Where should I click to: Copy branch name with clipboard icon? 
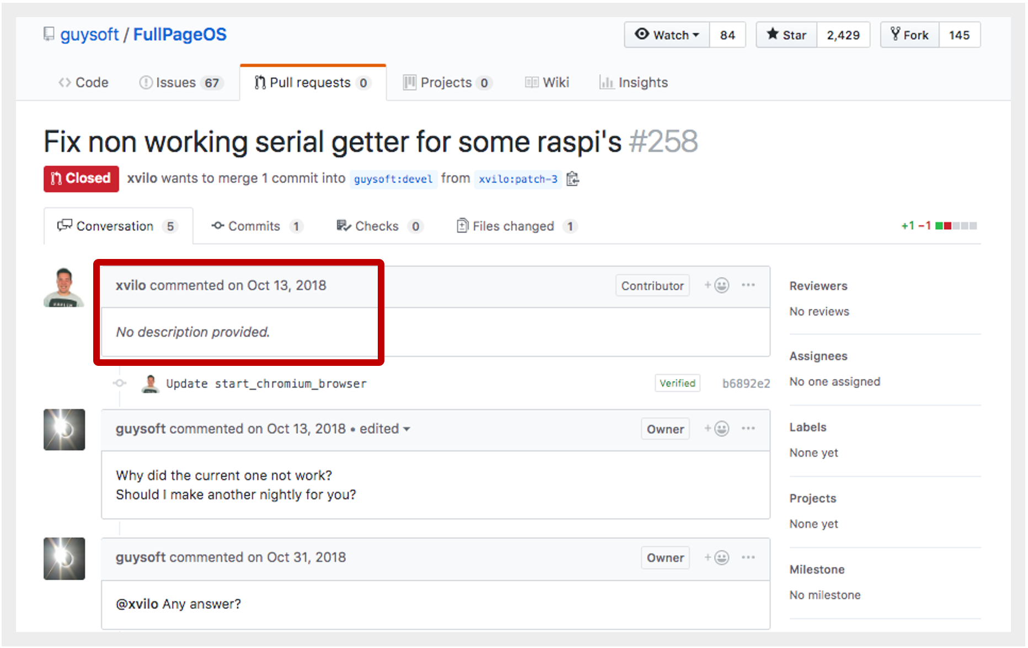(573, 179)
